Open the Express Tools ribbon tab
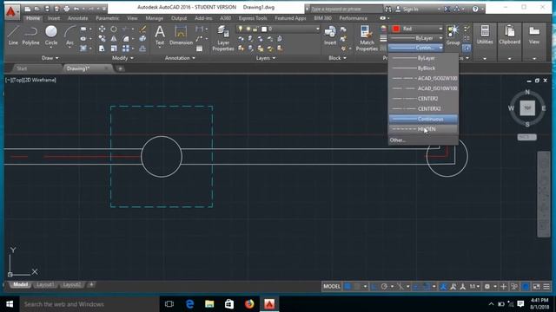This screenshot has width=556, height=312. click(x=253, y=18)
